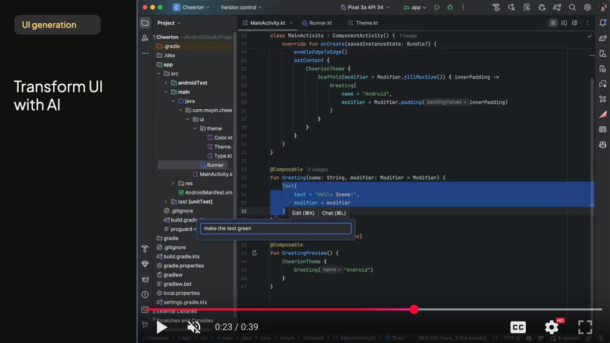610x343 pixels.
Task: Click the run gutter icon beside GreetingPreview
Action: (255, 253)
